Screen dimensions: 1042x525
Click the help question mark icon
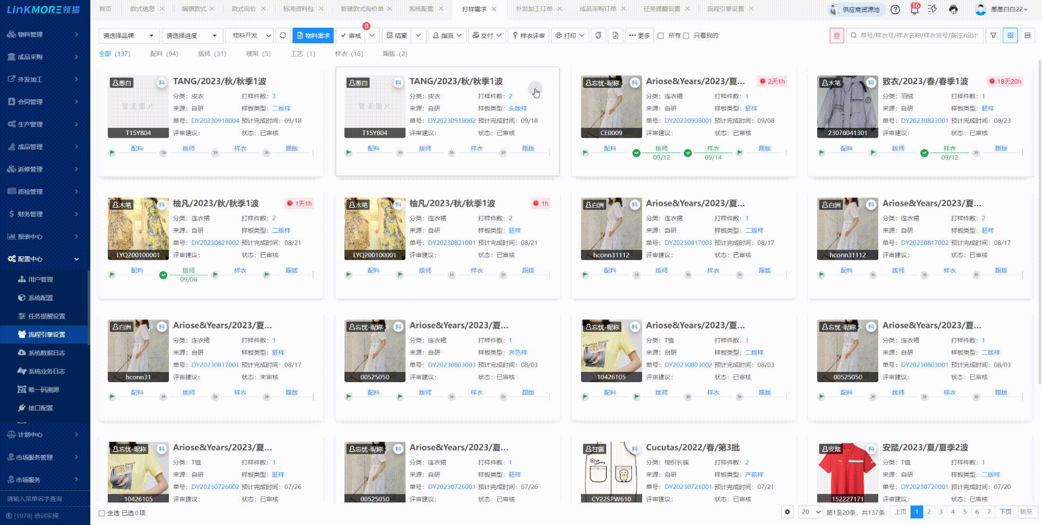pyautogui.click(x=895, y=10)
